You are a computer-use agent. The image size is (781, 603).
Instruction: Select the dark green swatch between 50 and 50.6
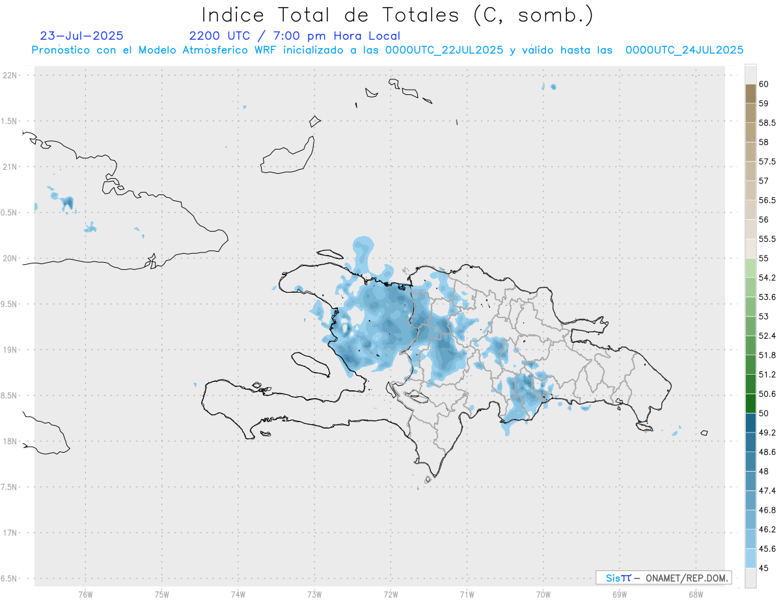pyautogui.click(x=750, y=403)
